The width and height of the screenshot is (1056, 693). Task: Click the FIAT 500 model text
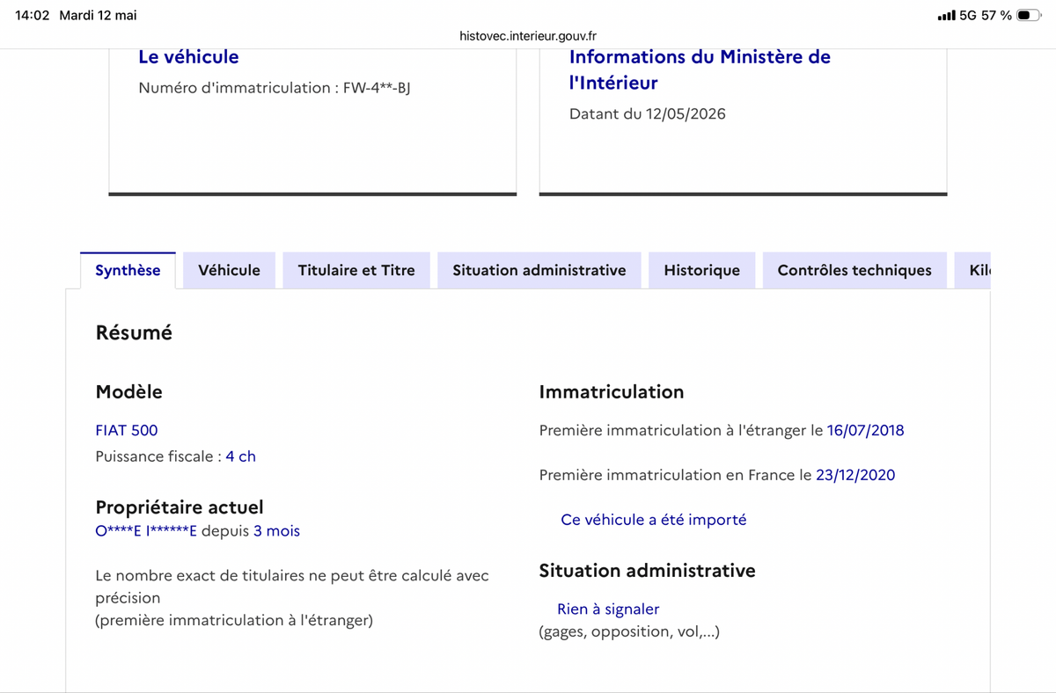point(127,430)
